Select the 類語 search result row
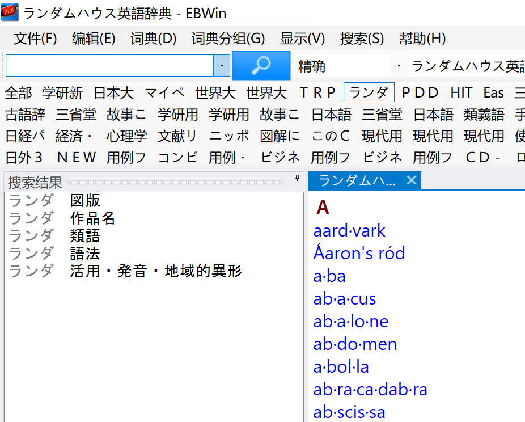The width and height of the screenshot is (525, 422). pyautogui.click(x=154, y=236)
